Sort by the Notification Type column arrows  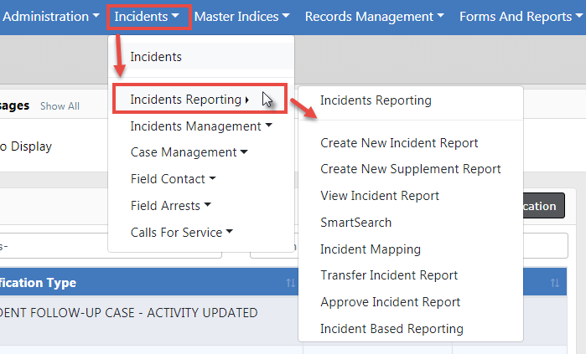[x=290, y=284]
